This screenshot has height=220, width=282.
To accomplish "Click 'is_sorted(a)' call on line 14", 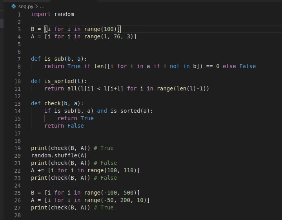I will [x=130, y=111].
